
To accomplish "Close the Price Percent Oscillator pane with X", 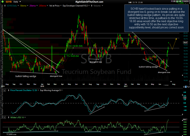I will coord(4,90).
